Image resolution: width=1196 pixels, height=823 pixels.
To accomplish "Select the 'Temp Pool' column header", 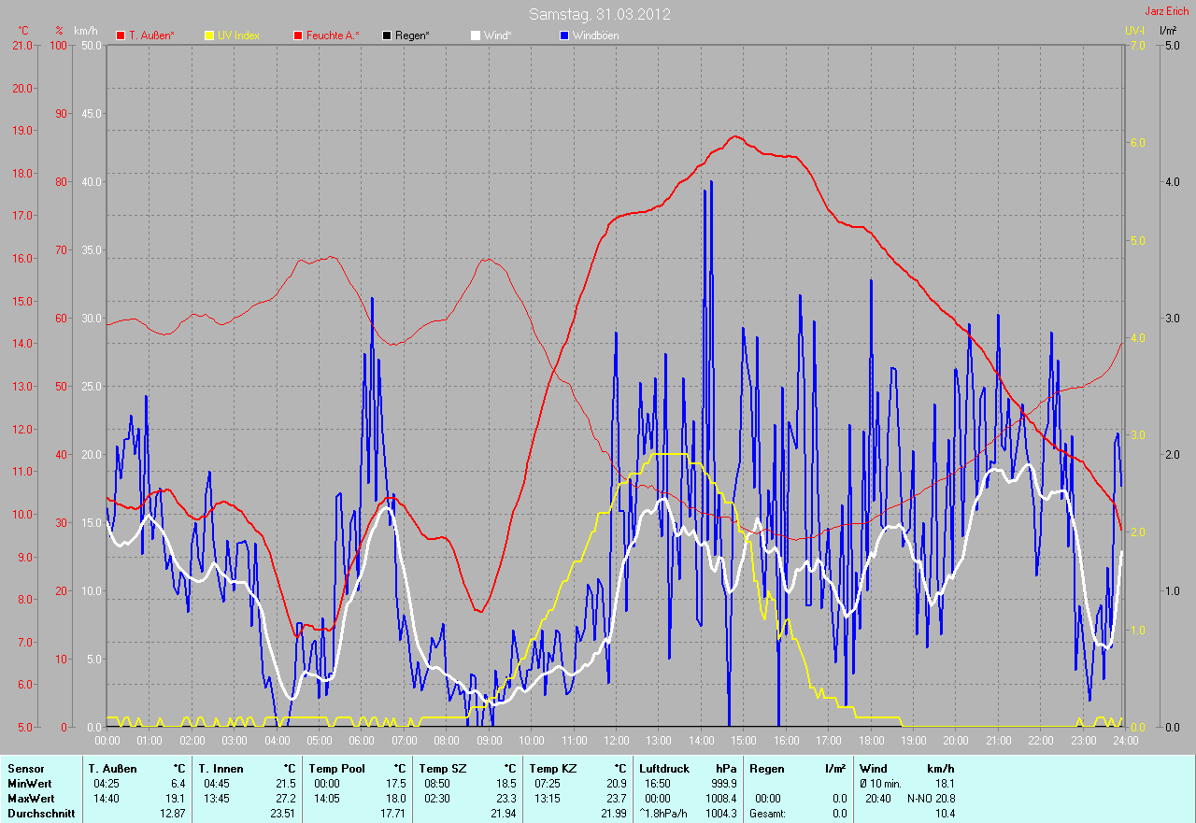I will (336, 769).
